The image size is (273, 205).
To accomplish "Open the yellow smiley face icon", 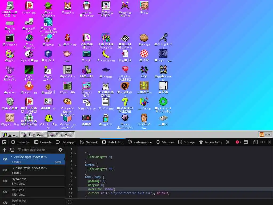I will pos(49,118).
